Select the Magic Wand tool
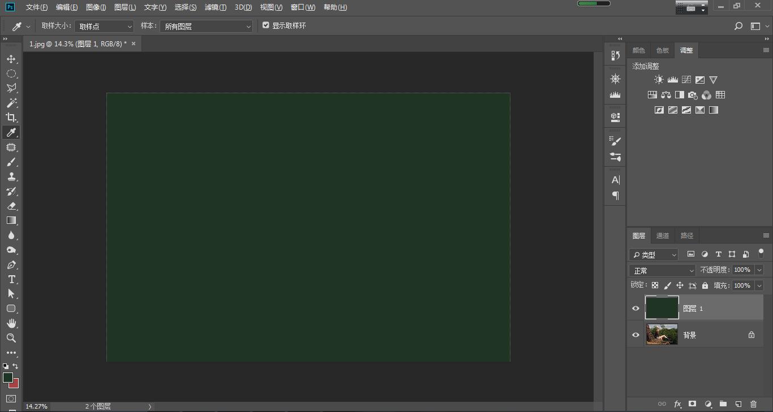This screenshot has height=412, width=773. click(11, 103)
